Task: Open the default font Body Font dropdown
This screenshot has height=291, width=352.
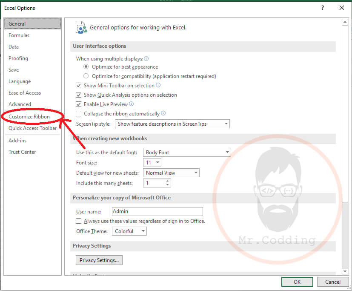Action: [187, 153]
